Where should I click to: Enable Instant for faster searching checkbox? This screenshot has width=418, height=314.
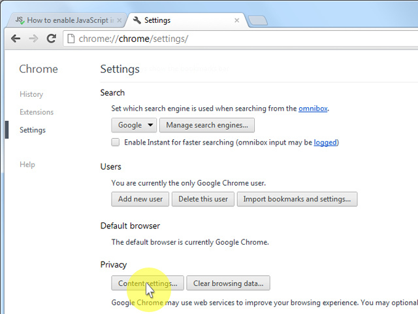click(x=116, y=142)
